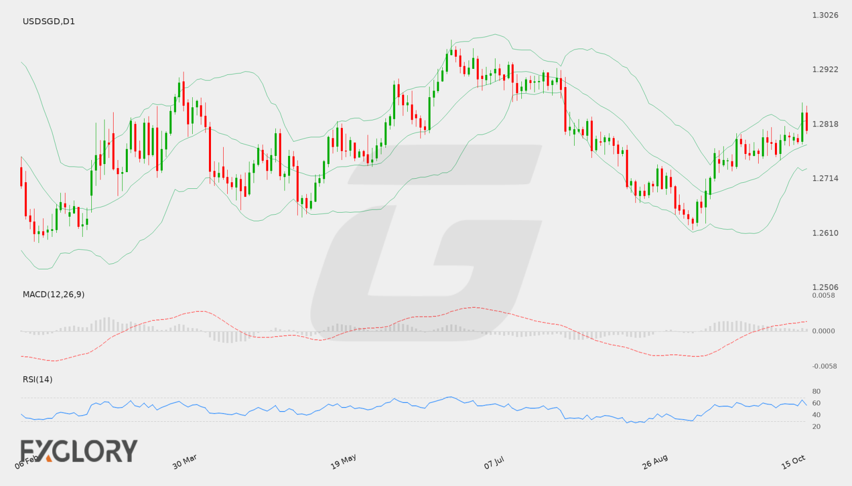852x486 pixels.
Task: Click the 06 Feb date label
Action: 26,461
